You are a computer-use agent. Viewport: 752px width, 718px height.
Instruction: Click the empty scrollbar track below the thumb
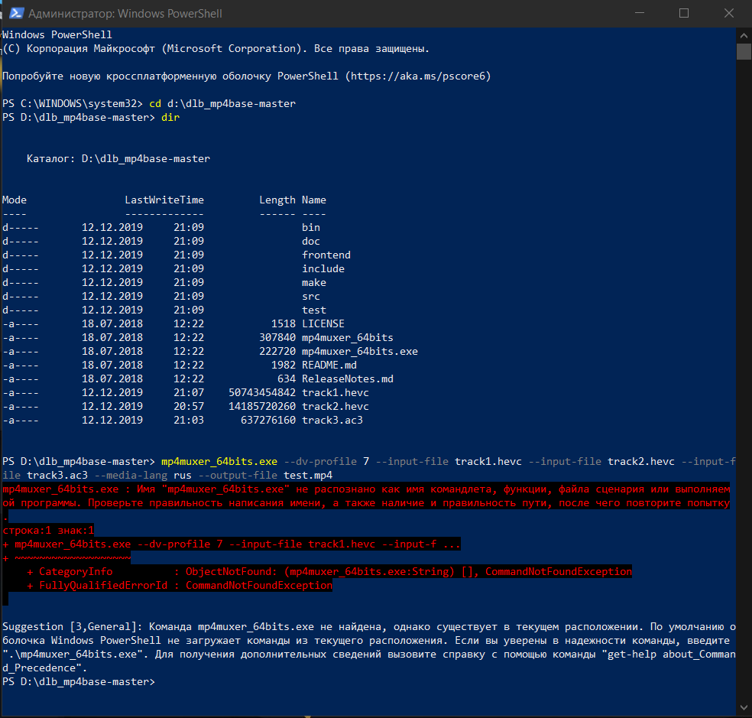pos(744,382)
